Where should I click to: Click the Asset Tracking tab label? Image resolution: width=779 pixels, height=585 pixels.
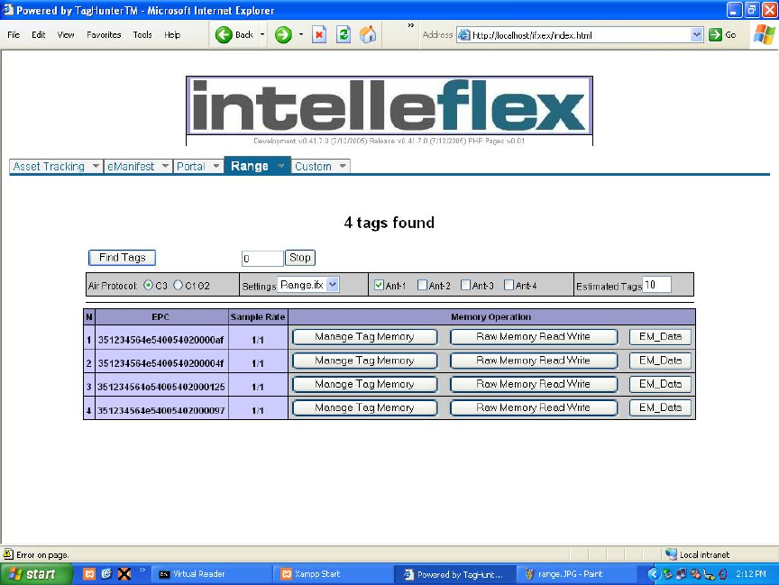(x=49, y=167)
